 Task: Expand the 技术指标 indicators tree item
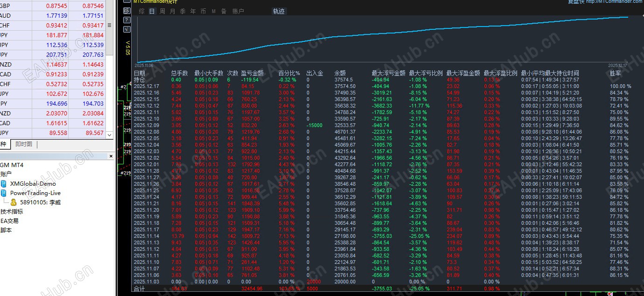(x=12, y=211)
